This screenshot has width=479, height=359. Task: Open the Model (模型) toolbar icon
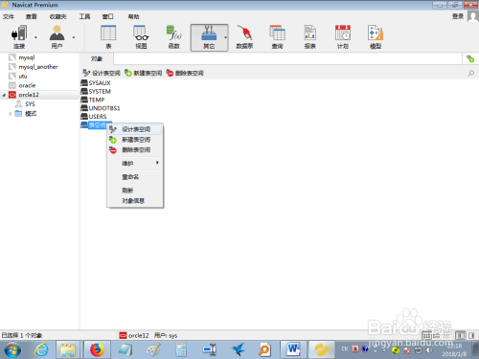(376, 36)
